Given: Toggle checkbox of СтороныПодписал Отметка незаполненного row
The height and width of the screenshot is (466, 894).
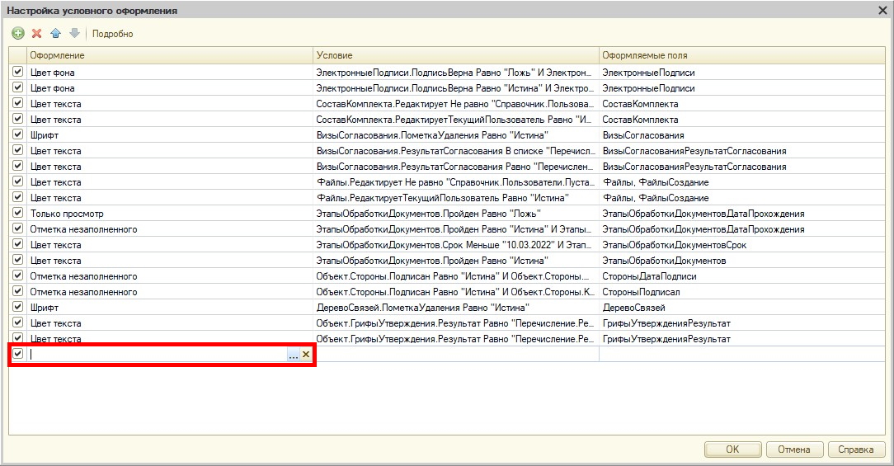Looking at the screenshot, I should click(17, 291).
